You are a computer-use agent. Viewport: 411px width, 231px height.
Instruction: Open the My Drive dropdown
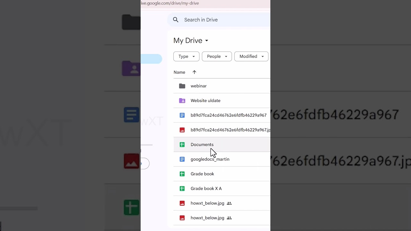(191, 40)
